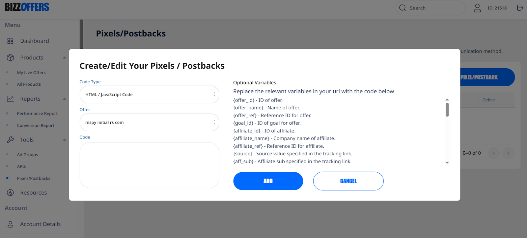Open Performance Report menu item
Image resolution: width=527 pixels, height=238 pixels.
(x=37, y=114)
